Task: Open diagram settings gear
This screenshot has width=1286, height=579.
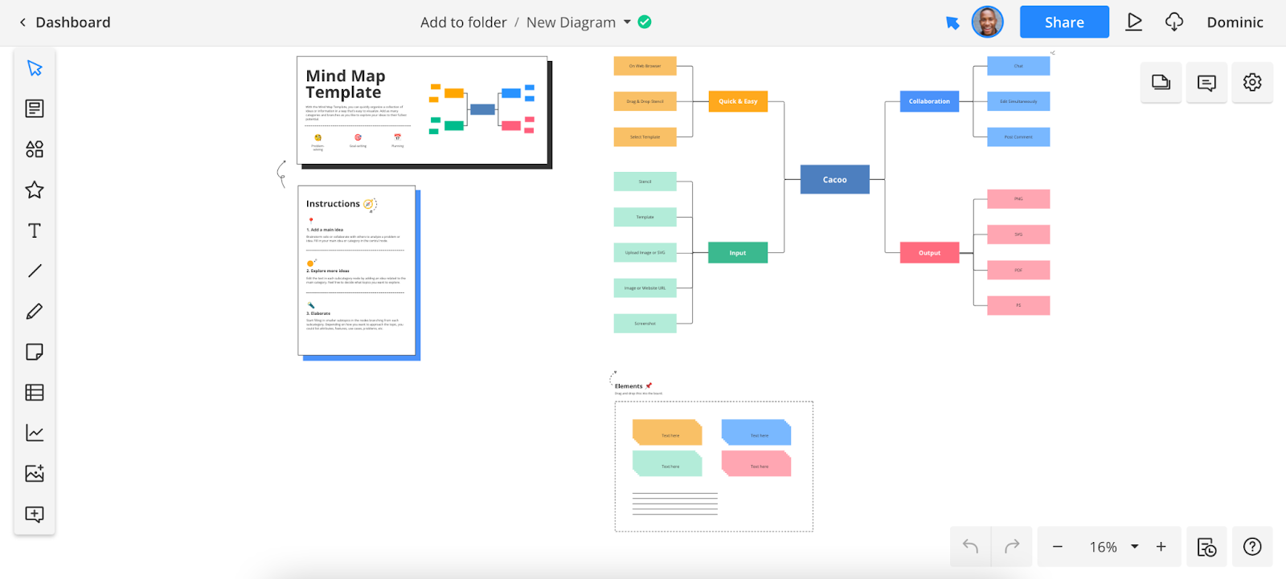Action: click(1252, 83)
